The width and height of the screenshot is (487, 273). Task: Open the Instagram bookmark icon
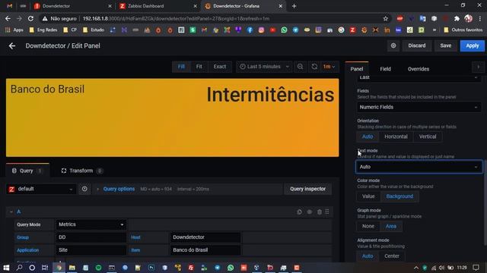pos(261,30)
